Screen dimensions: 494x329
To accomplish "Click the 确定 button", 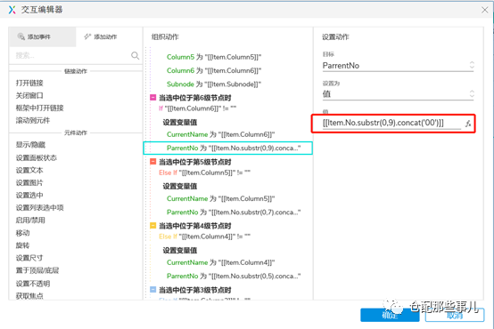I will (390, 315).
